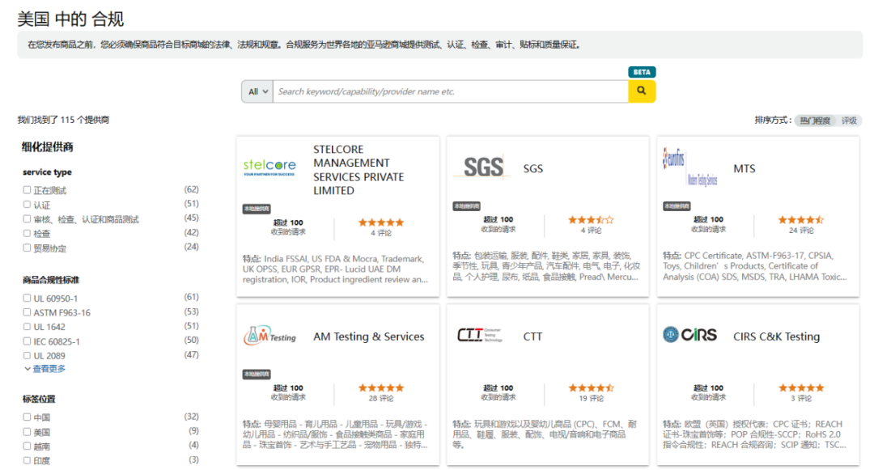Open CIRS C&K Testing provider page

(x=776, y=337)
